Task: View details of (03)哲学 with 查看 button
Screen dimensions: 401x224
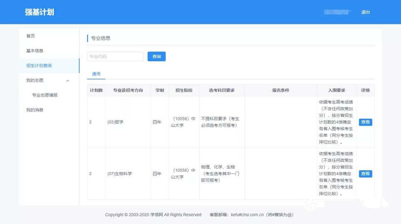Action: (365, 122)
